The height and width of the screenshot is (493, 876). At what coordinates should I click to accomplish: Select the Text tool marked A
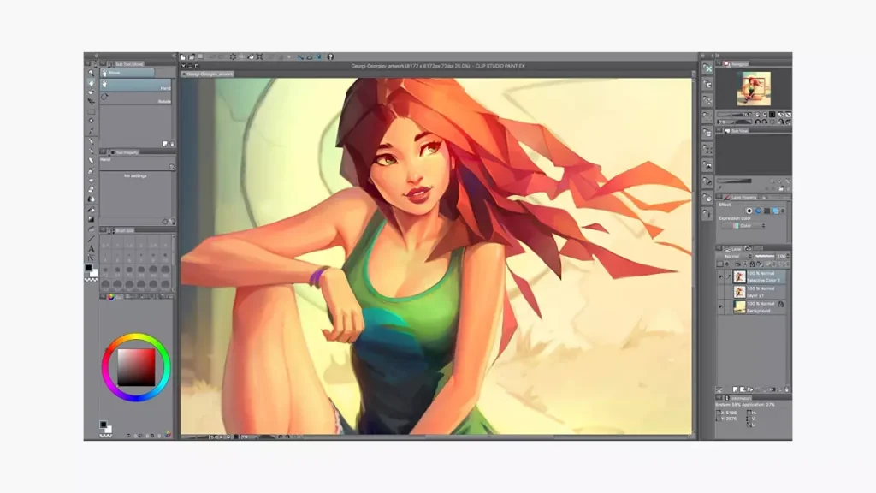(x=91, y=249)
